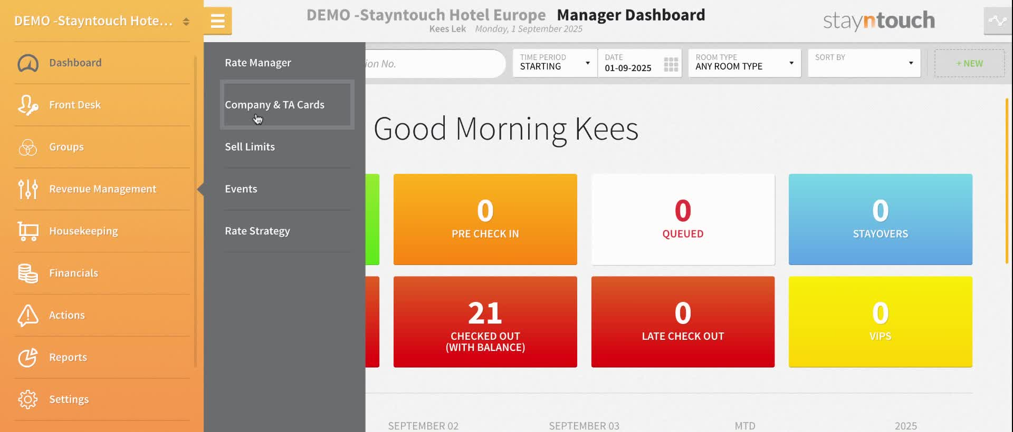
Task: Click the Kees Lek user name
Action: pyautogui.click(x=447, y=29)
